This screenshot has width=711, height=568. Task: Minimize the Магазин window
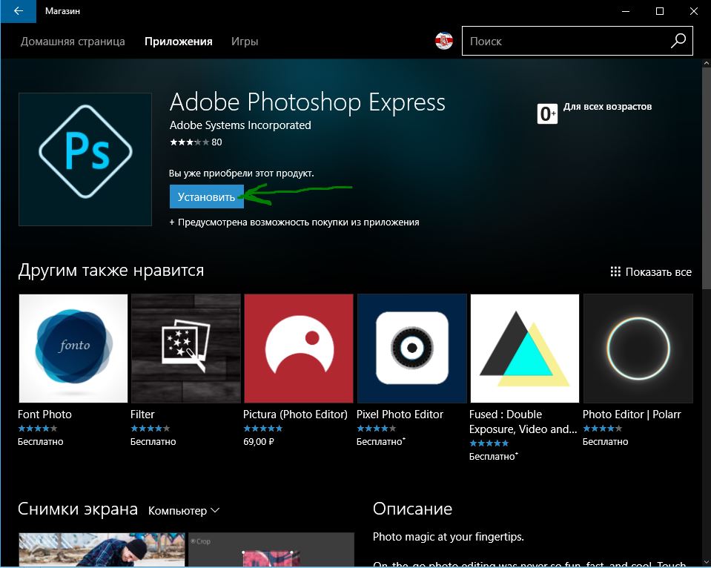pyautogui.click(x=626, y=11)
